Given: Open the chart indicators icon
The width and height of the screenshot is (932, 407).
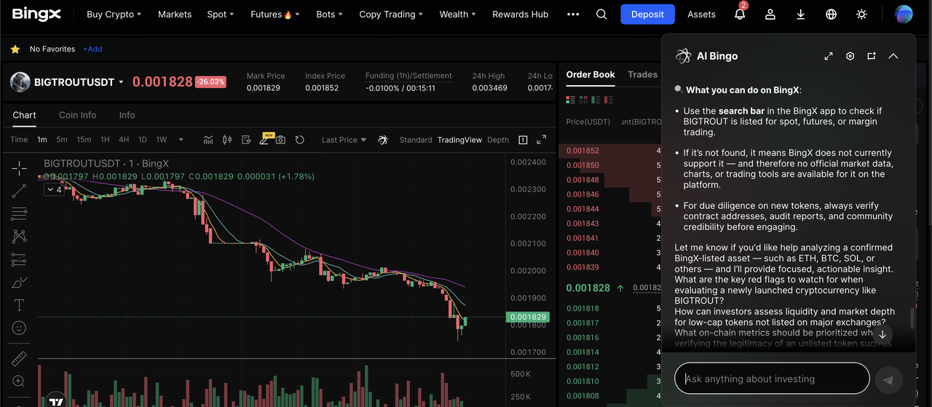Looking at the screenshot, I should tap(208, 140).
